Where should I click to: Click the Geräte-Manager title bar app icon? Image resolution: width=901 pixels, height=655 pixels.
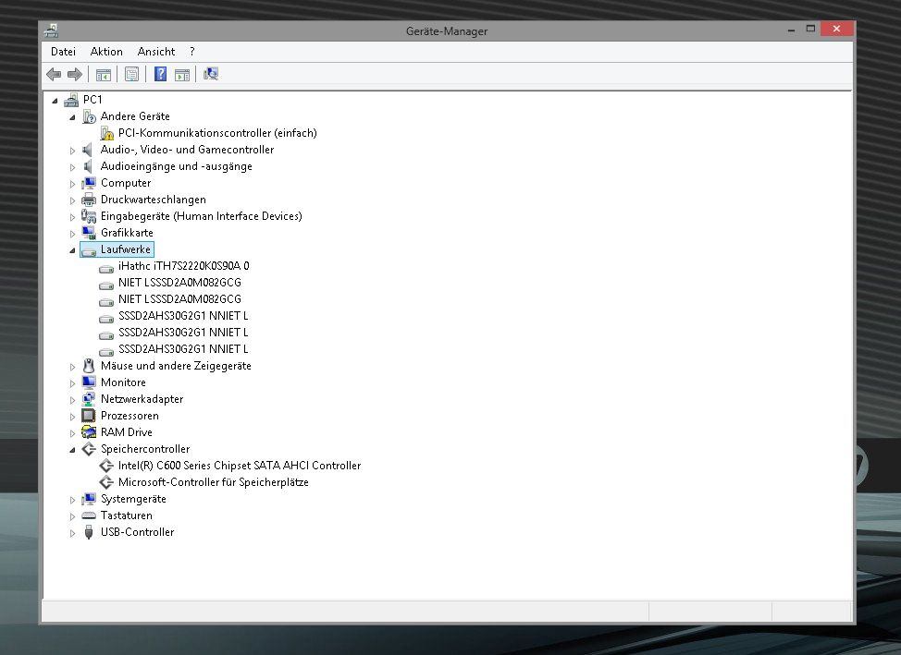point(52,30)
